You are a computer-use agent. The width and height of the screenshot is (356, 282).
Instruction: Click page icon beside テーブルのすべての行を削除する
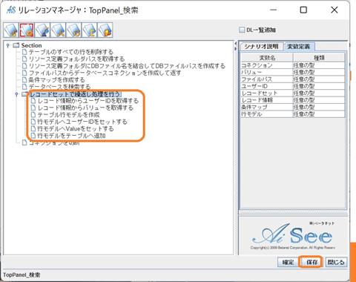pyautogui.click(x=24, y=52)
